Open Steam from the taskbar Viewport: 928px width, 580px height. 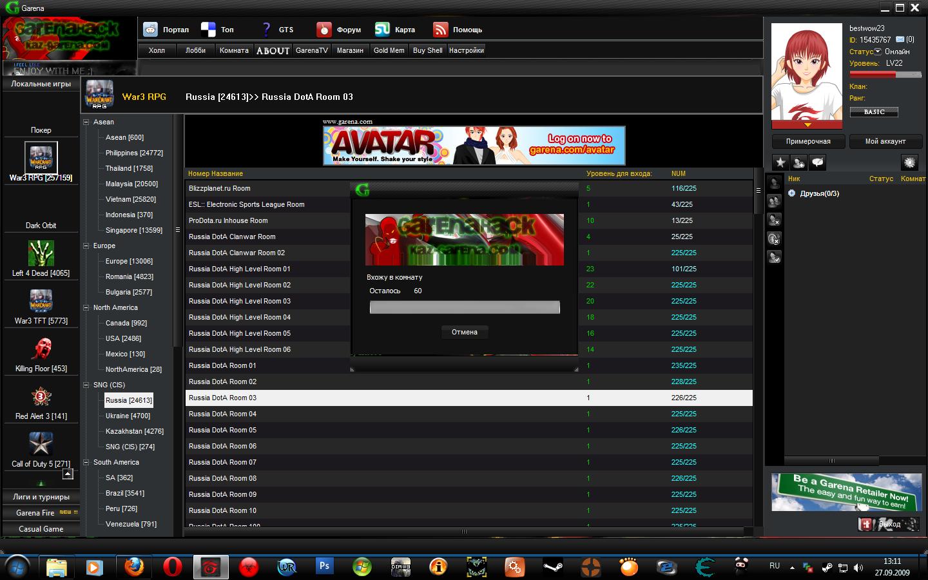(552, 566)
